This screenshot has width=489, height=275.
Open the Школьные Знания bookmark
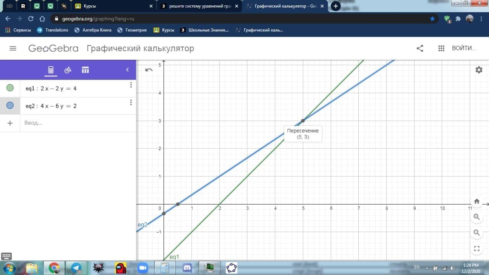point(205,30)
